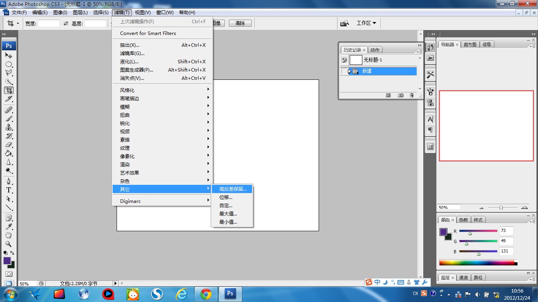
Task: Select the Slice tool
Action: coord(9,99)
